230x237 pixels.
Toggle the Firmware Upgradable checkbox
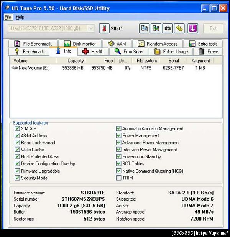[x=17, y=171]
